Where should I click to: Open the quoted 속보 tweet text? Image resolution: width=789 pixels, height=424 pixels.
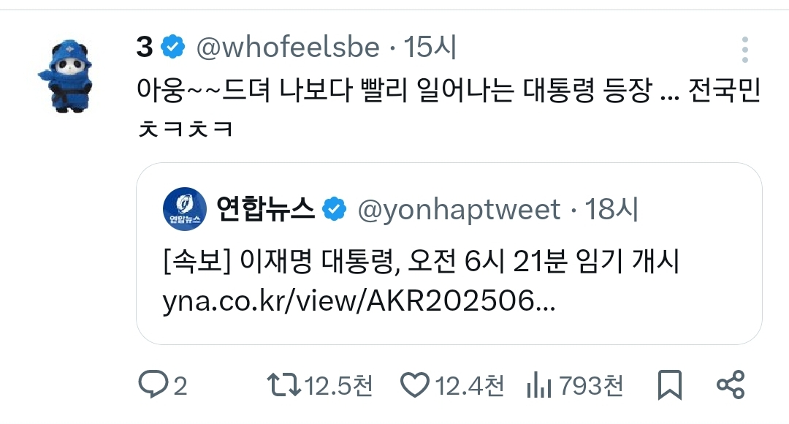point(422,262)
